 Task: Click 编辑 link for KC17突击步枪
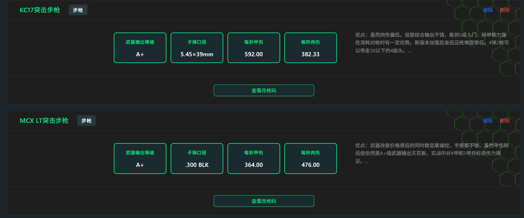487,10
